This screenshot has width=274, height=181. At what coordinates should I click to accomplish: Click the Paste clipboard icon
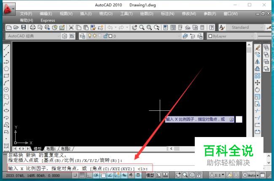86,27
